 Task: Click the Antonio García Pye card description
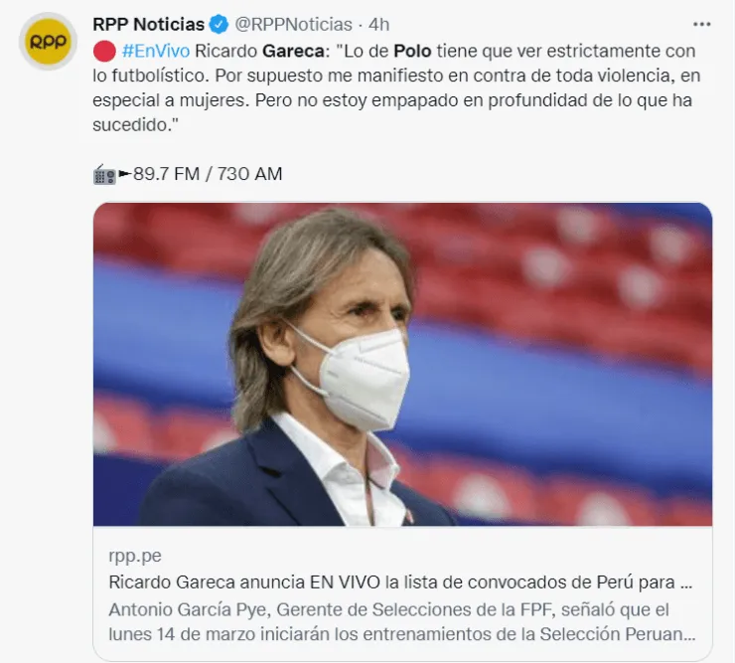click(402, 622)
